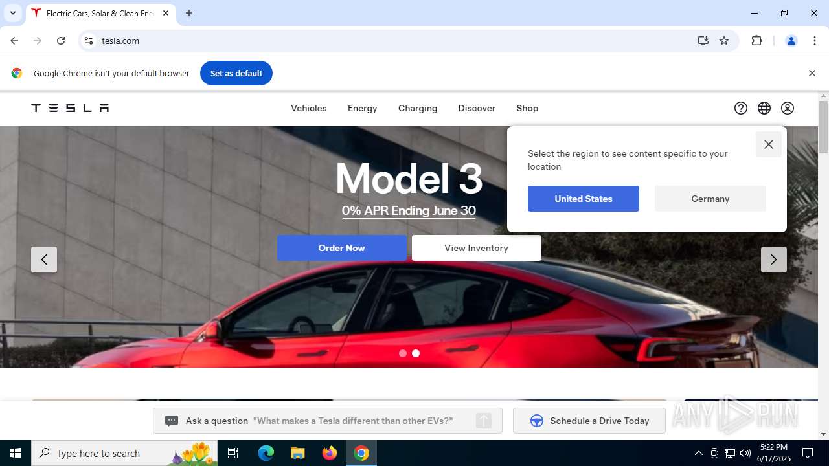Open network icon in system tray
This screenshot has width=829, height=466.
click(x=730, y=453)
